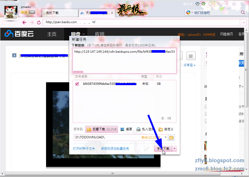Click the QR code button
Image resolution: width=249 pixels, height=177 pixels.
click(191, 56)
